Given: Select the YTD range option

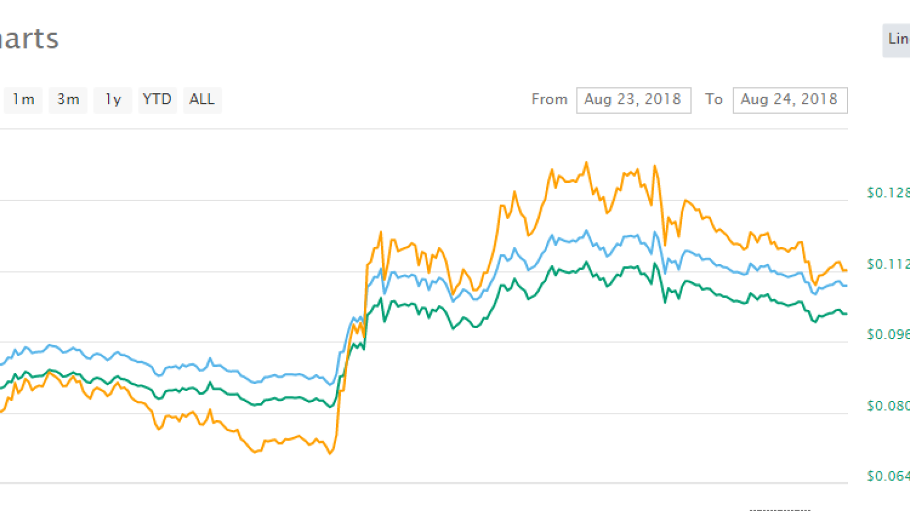Looking at the screenshot, I should (x=157, y=100).
